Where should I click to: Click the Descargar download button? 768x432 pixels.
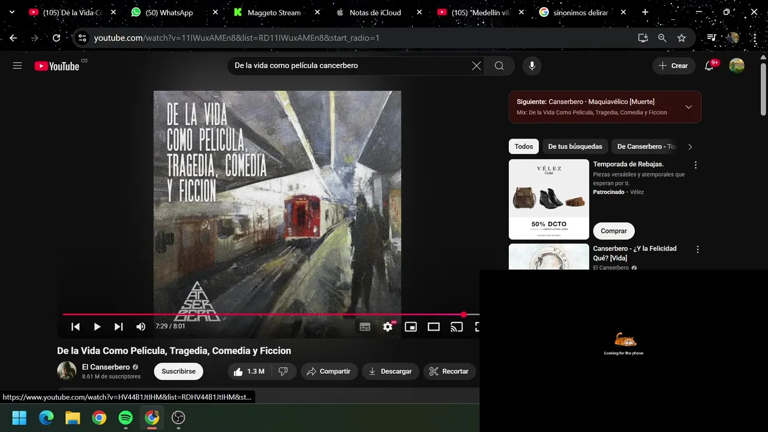tap(391, 371)
